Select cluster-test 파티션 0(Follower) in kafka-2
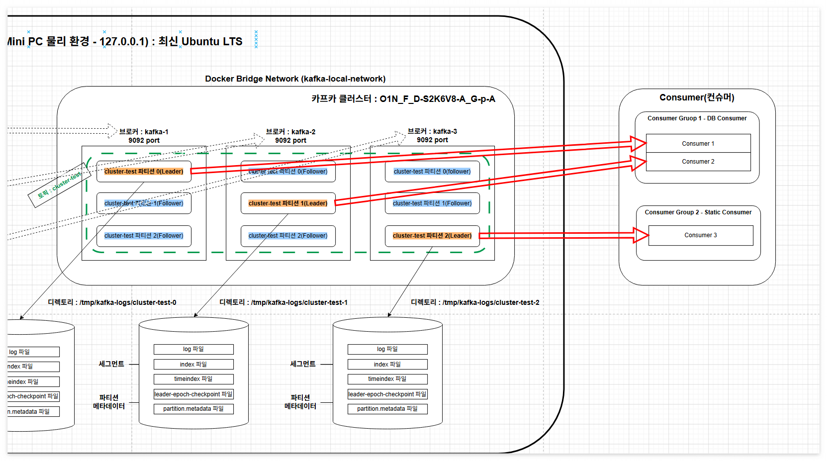This screenshot has width=827, height=461. pos(288,172)
